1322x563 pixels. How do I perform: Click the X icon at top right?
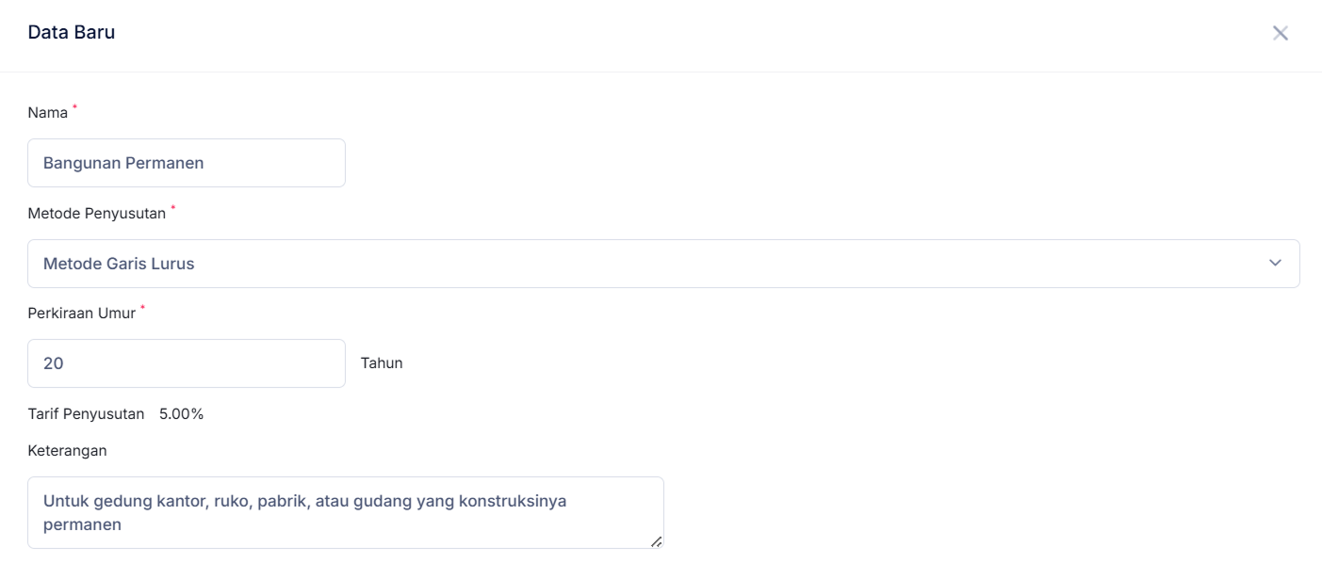pyautogui.click(x=1281, y=33)
